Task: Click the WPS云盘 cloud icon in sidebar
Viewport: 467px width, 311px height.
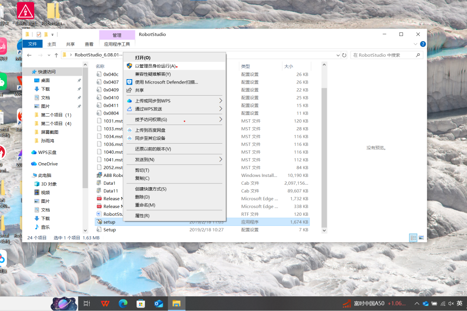Action: click(x=34, y=152)
